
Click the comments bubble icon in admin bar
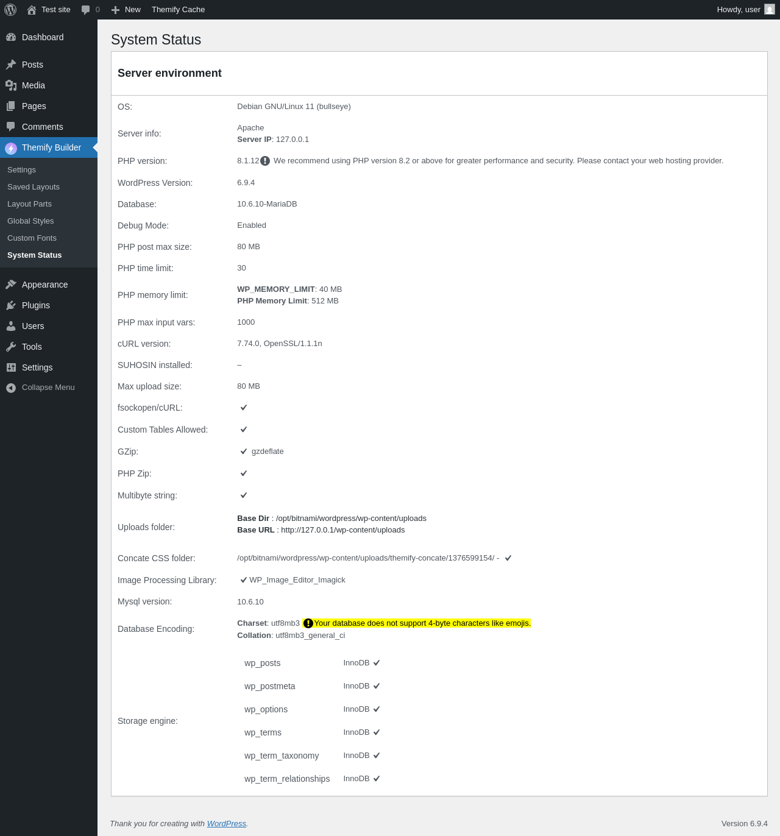click(x=86, y=10)
